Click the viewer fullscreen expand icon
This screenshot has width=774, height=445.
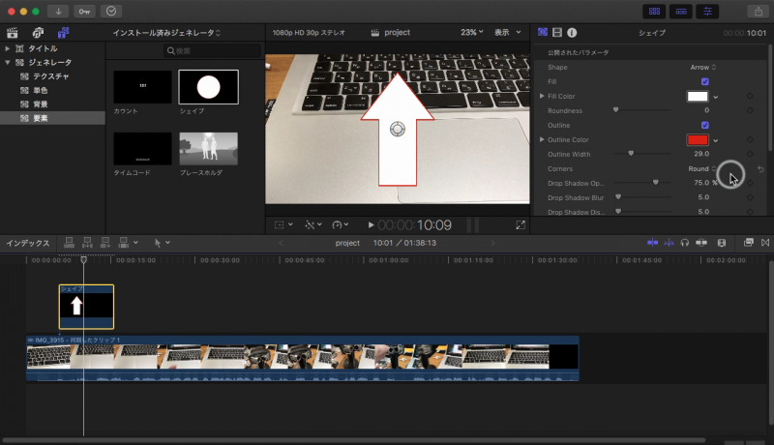point(521,224)
